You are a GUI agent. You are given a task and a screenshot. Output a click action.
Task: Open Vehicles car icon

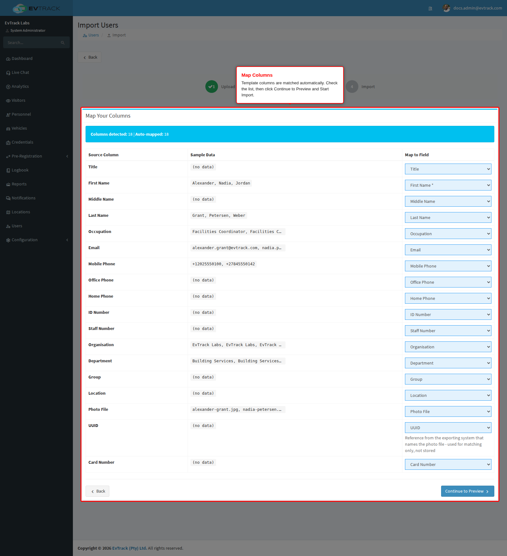[x=8, y=129]
